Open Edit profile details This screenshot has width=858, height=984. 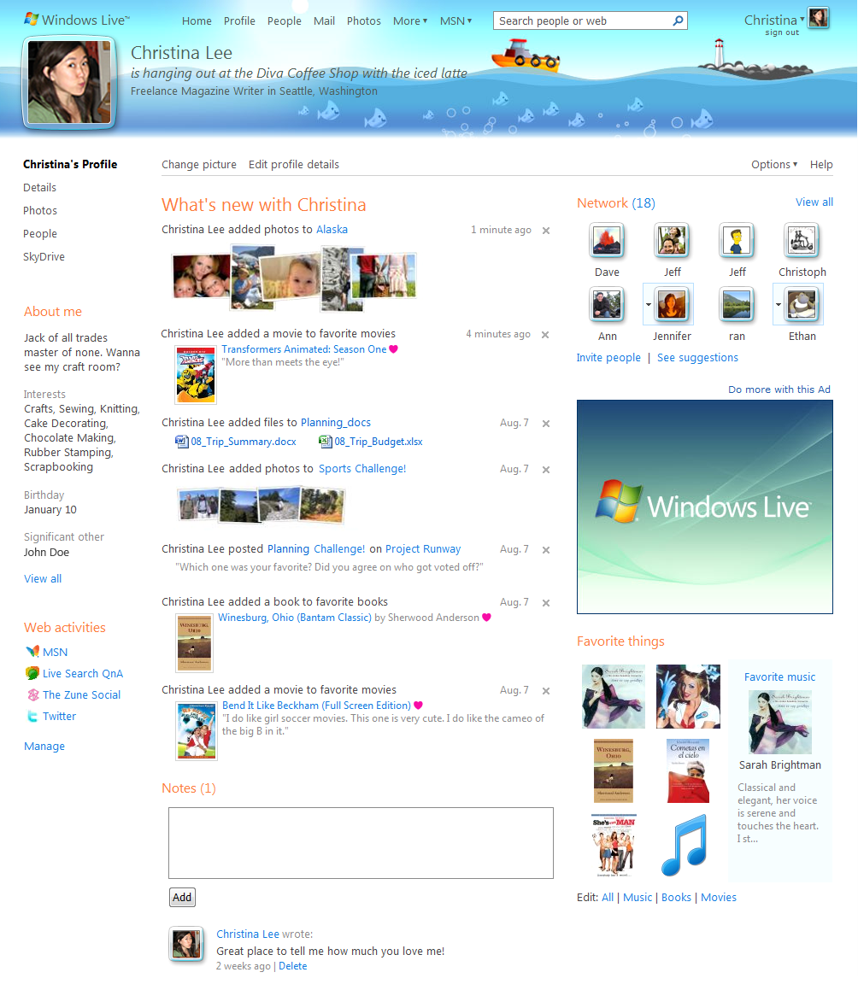(x=294, y=164)
